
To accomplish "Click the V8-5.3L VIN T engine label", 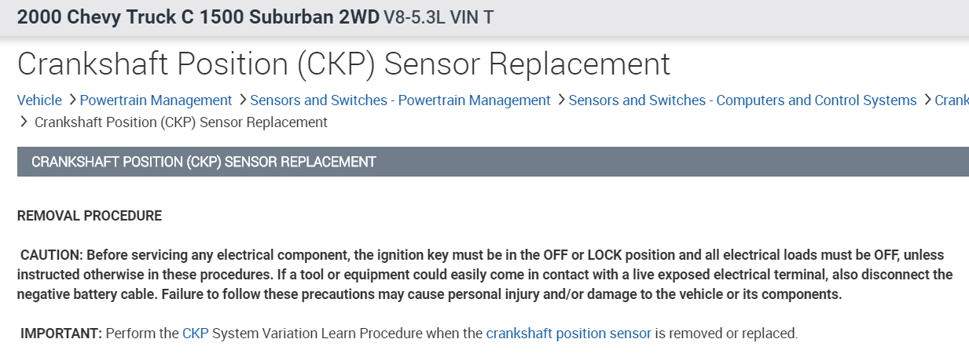I will pyautogui.click(x=439, y=17).
